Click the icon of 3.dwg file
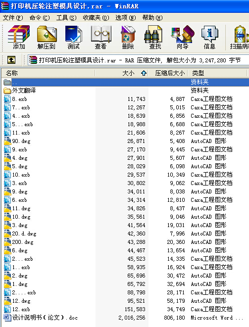Viewport: 249px width, 327px height. pos(7,225)
